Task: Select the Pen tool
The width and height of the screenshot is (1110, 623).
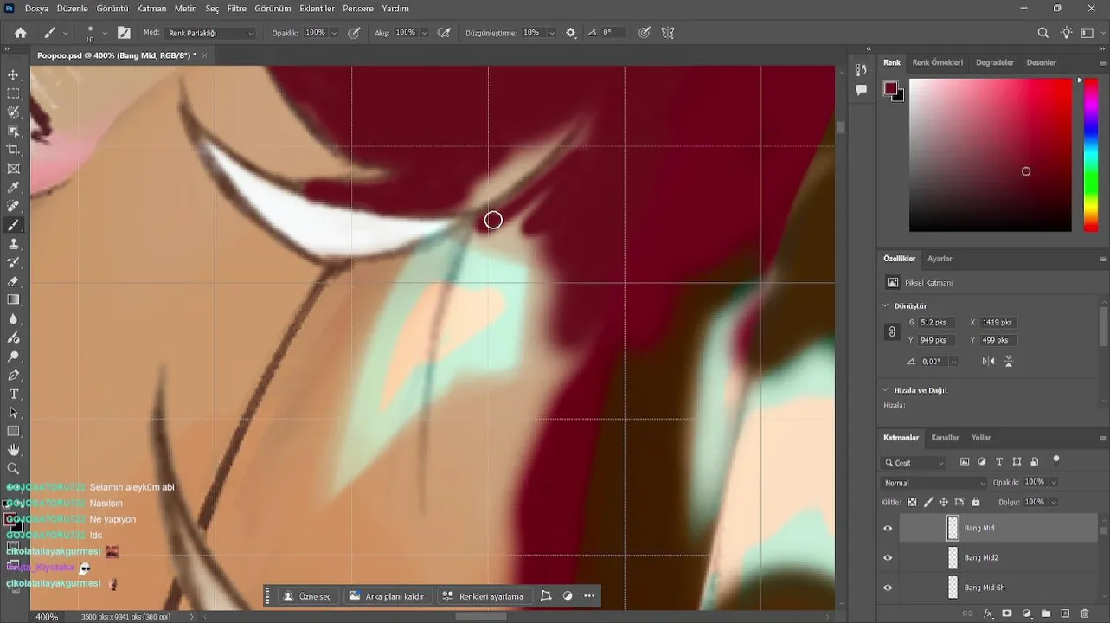Action: (13, 376)
